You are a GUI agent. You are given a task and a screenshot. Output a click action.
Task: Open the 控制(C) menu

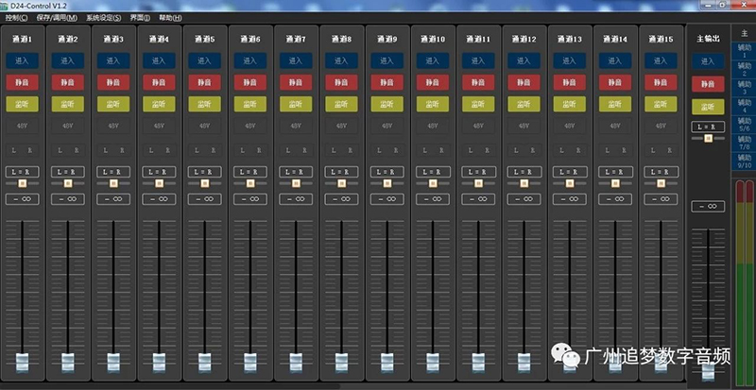click(x=16, y=18)
